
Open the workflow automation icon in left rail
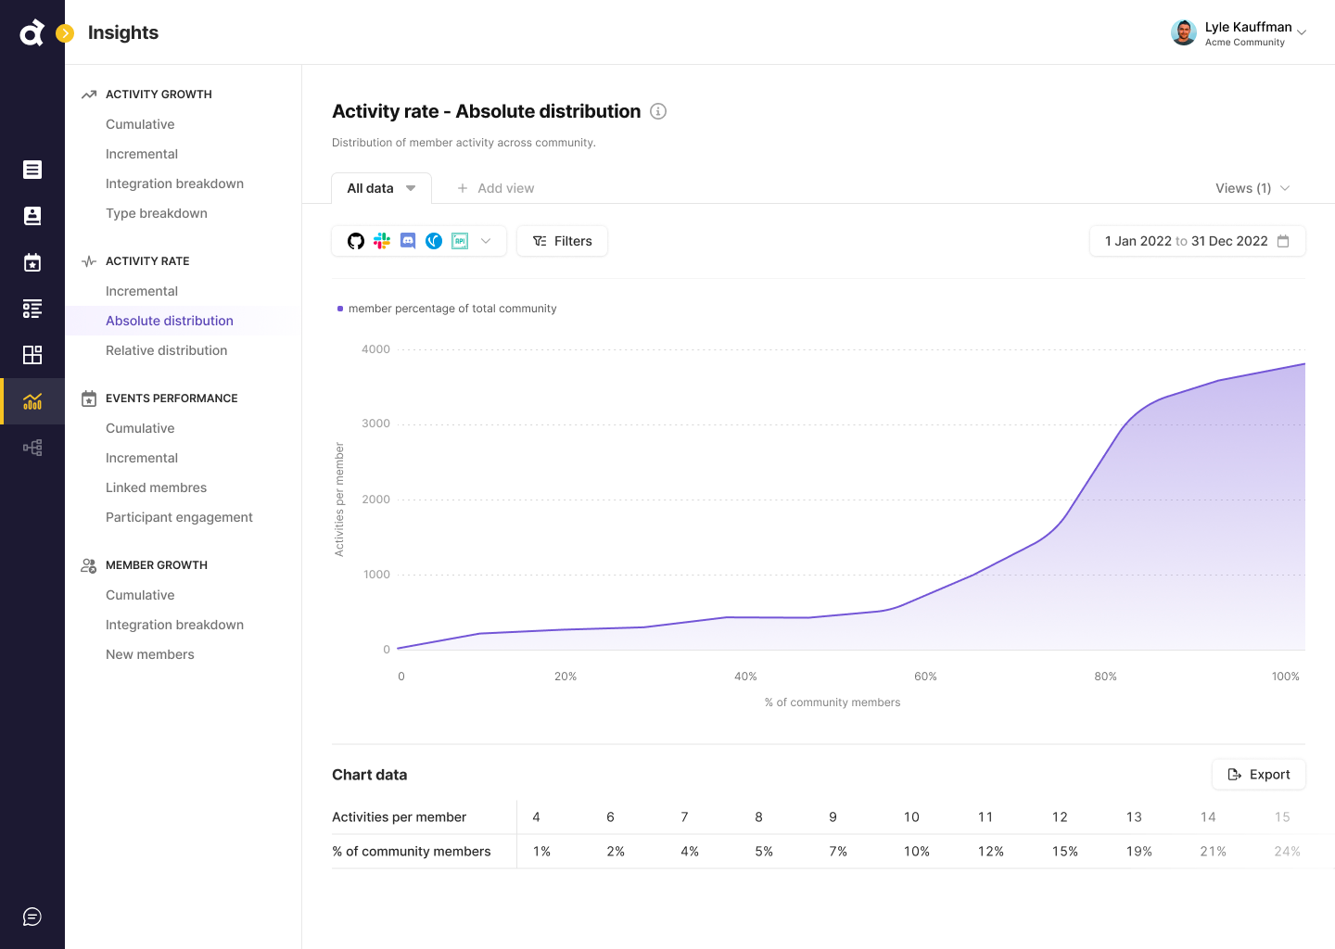tap(32, 448)
